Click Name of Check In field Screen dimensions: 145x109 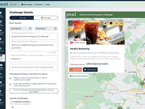(34, 59)
